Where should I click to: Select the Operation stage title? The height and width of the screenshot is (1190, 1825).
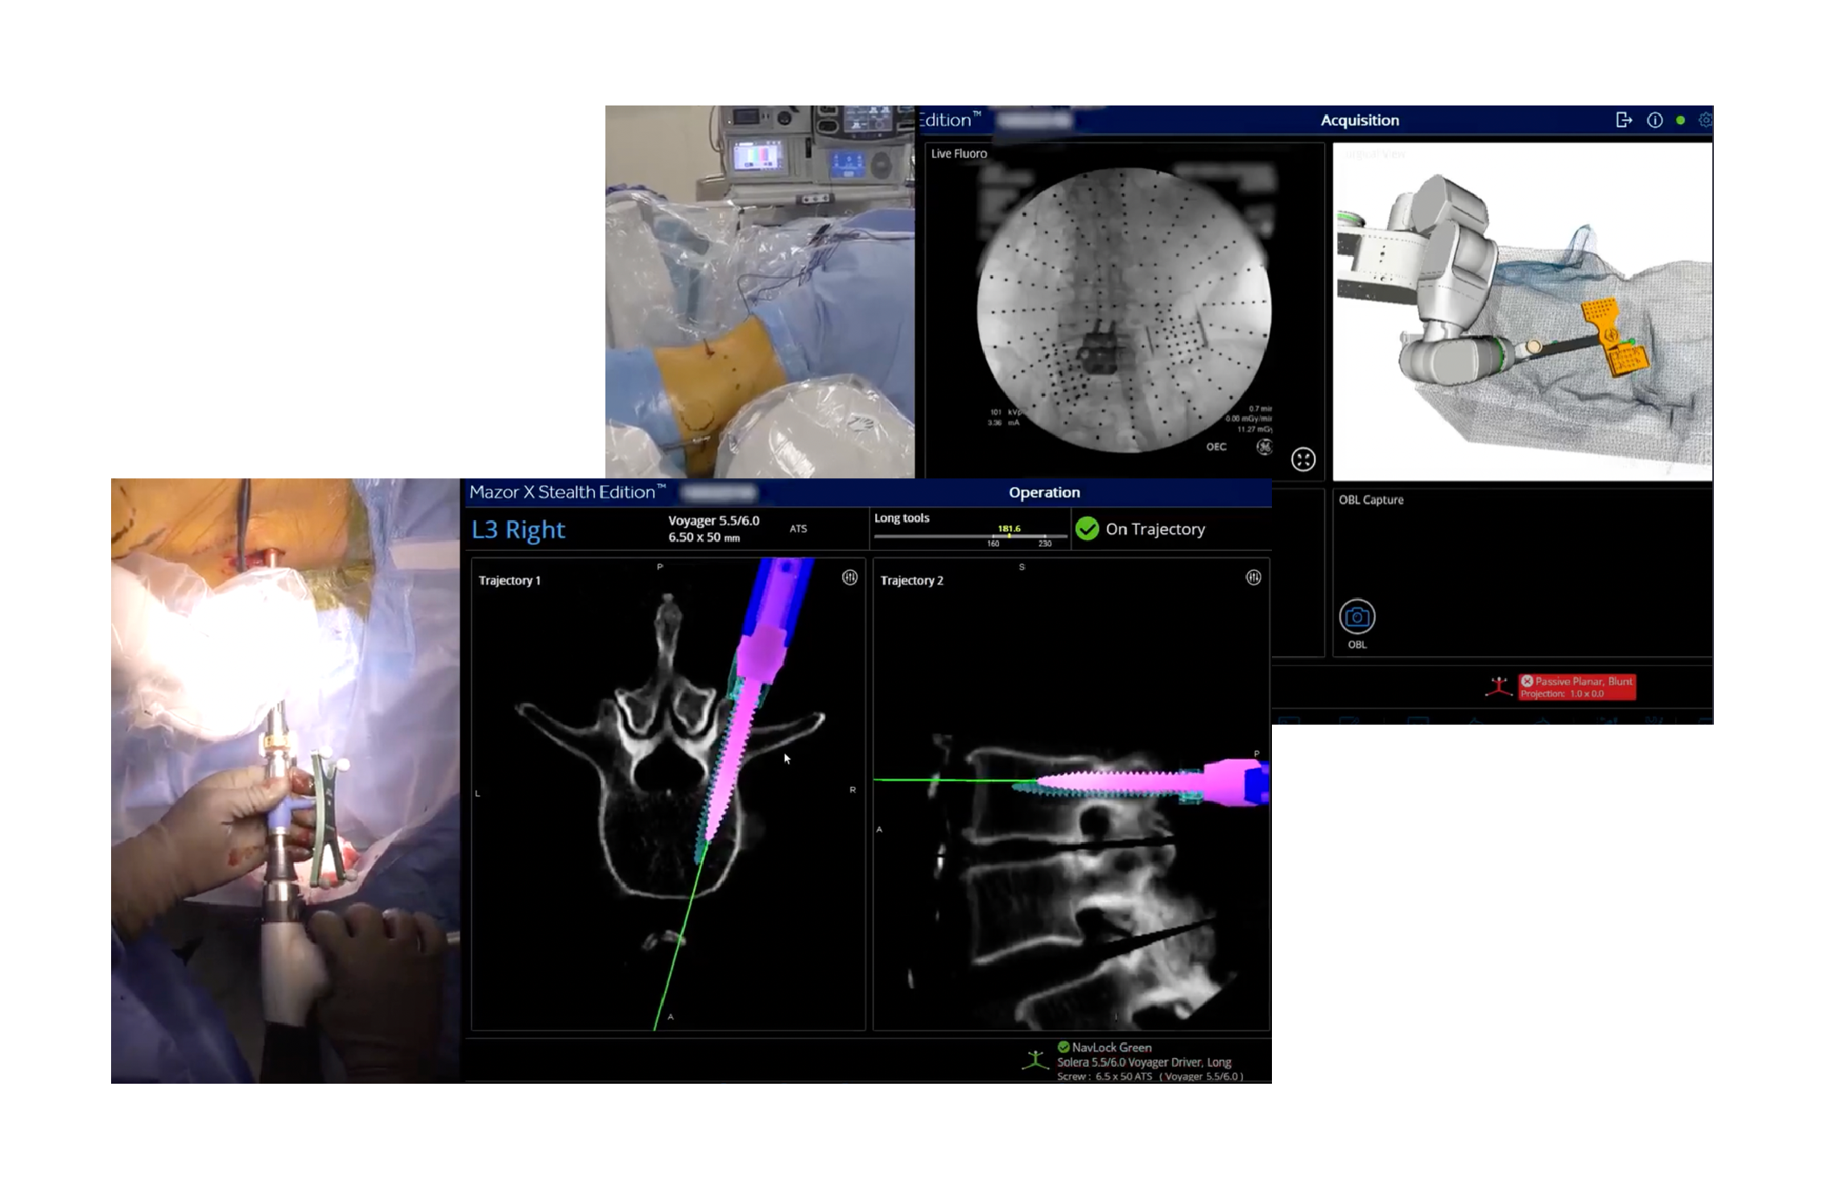coord(1044,492)
